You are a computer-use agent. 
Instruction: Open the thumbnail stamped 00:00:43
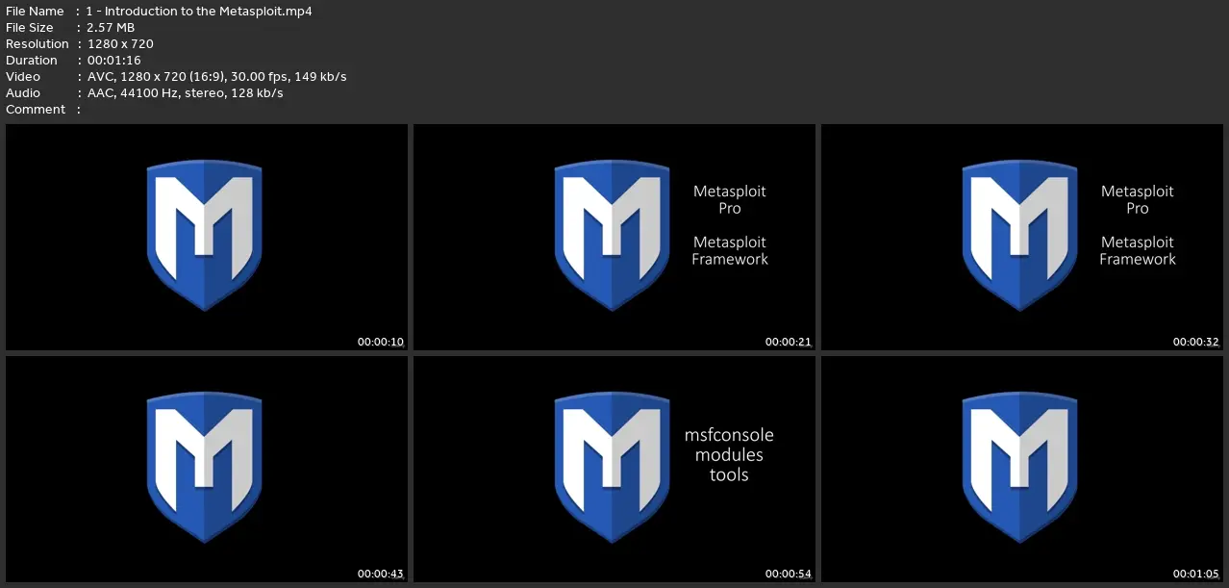tap(207, 469)
